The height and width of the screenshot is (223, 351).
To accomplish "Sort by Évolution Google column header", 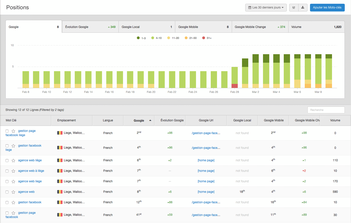I will pyautogui.click(x=172, y=120).
